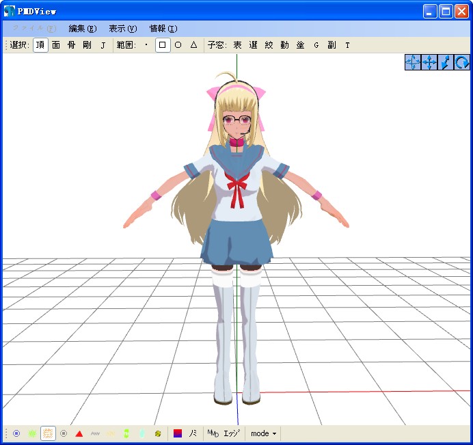Toggle the bright green capsule display icon
The height and width of the screenshot is (445, 473).
point(126,433)
